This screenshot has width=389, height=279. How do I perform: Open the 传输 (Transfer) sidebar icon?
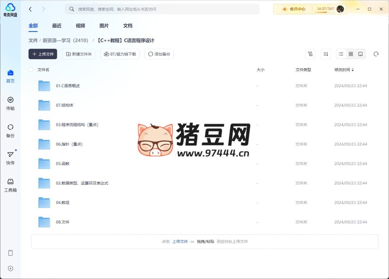pyautogui.click(x=10, y=103)
